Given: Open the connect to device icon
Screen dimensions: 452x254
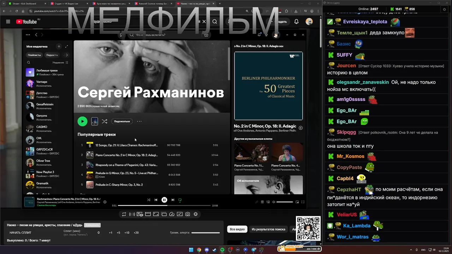Looking at the screenshot, I should [268, 202].
